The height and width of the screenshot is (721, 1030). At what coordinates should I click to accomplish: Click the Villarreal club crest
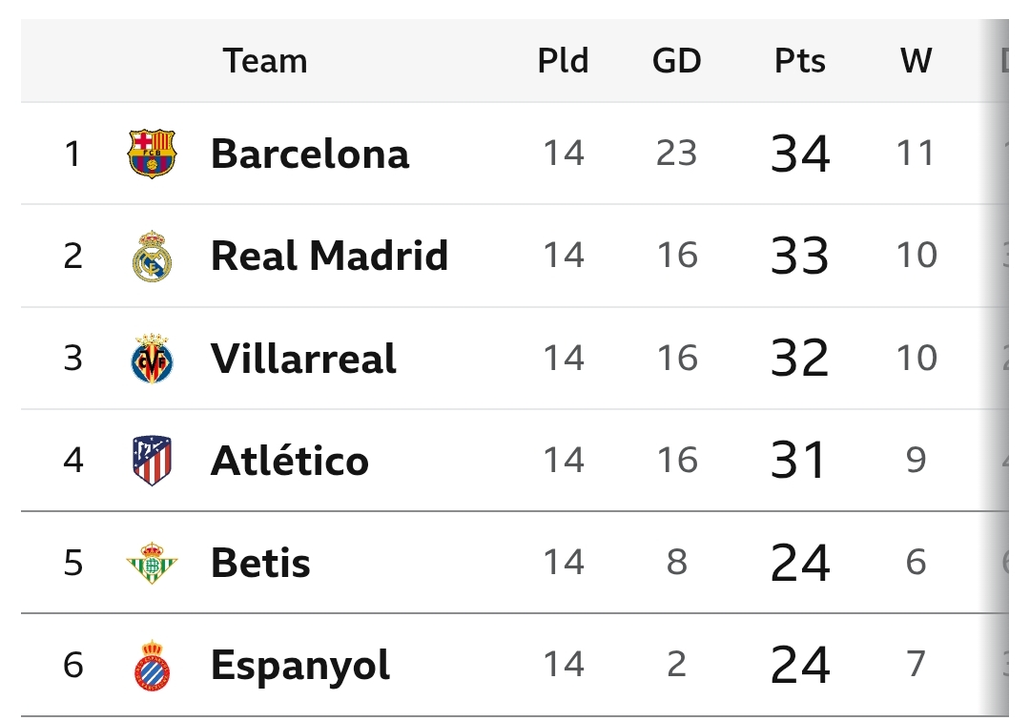click(x=153, y=359)
